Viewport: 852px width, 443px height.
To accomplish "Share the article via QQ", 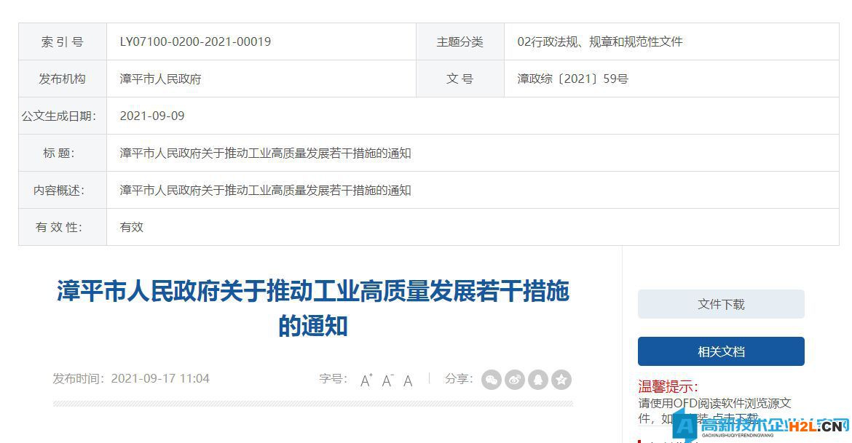I will 538,379.
